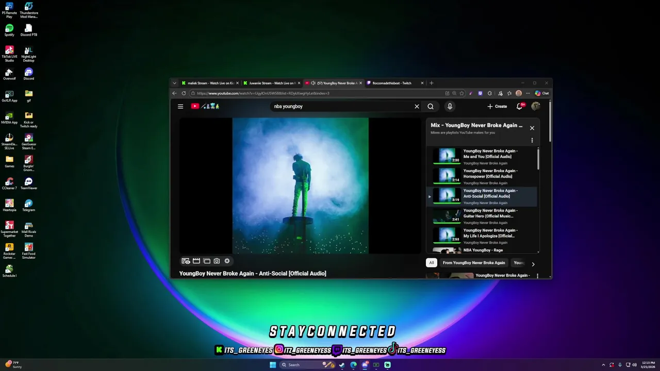Mute the YouTube tab audio icon

click(313, 83)
